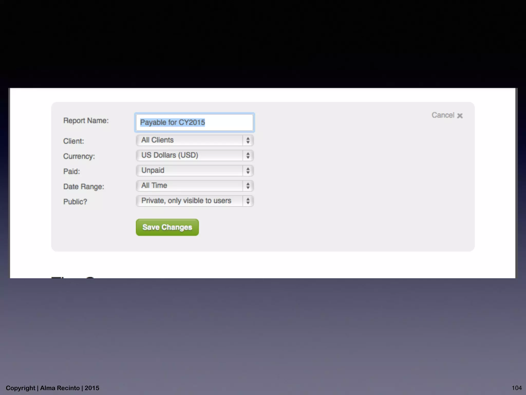Click the Public? label
This screenshot has height=395, width=526.
75,202
